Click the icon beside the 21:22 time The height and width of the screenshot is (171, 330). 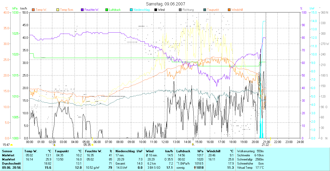(x=270, y=145)
